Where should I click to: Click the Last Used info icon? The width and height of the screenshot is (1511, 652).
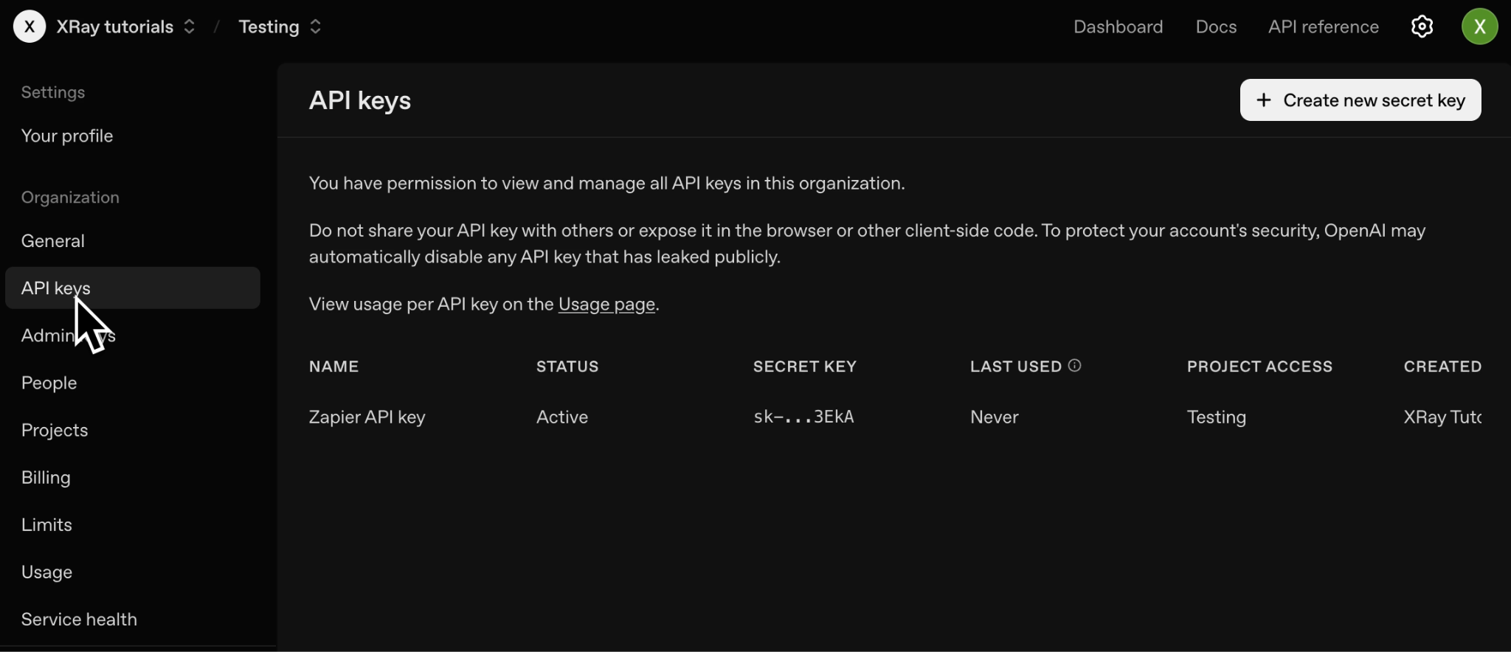click(x=1074, y=365)
